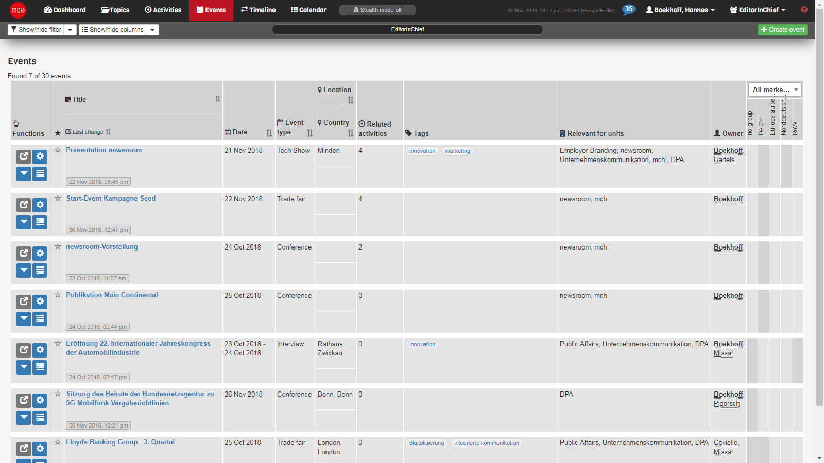The width and height of the screenshot is (824, 463).
Task: Open the notifications bubble showing 35 messages
Action: (628, 9)
